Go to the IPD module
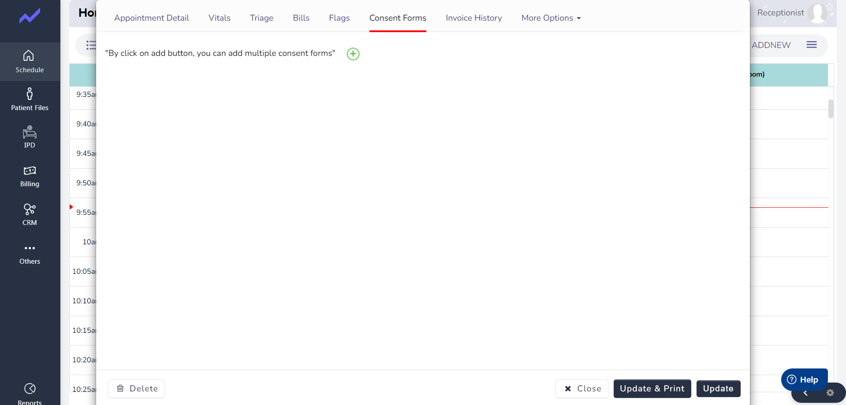The height and width of the screenshot is (405, 846). pyautogui.click(x=30, y=137)
